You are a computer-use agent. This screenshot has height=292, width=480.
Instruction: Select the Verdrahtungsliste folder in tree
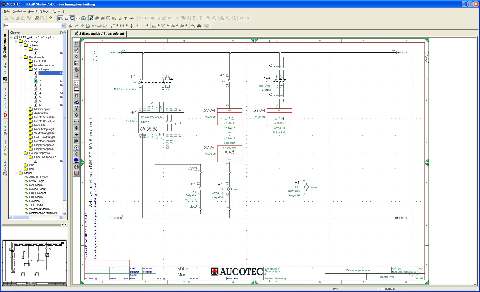click(x=44, y=133)
